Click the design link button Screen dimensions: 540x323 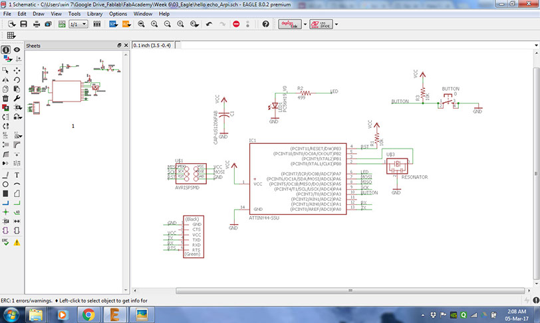[x=290, y=24]
